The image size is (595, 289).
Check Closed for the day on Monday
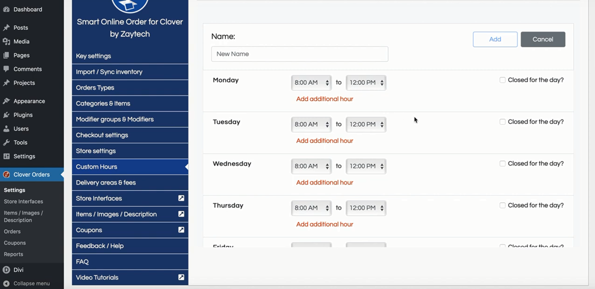[502, 80]
